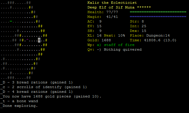This screenshot has width=189, height=113.
Task: Click the XL: 16 experience level
Action: (94, 35)
